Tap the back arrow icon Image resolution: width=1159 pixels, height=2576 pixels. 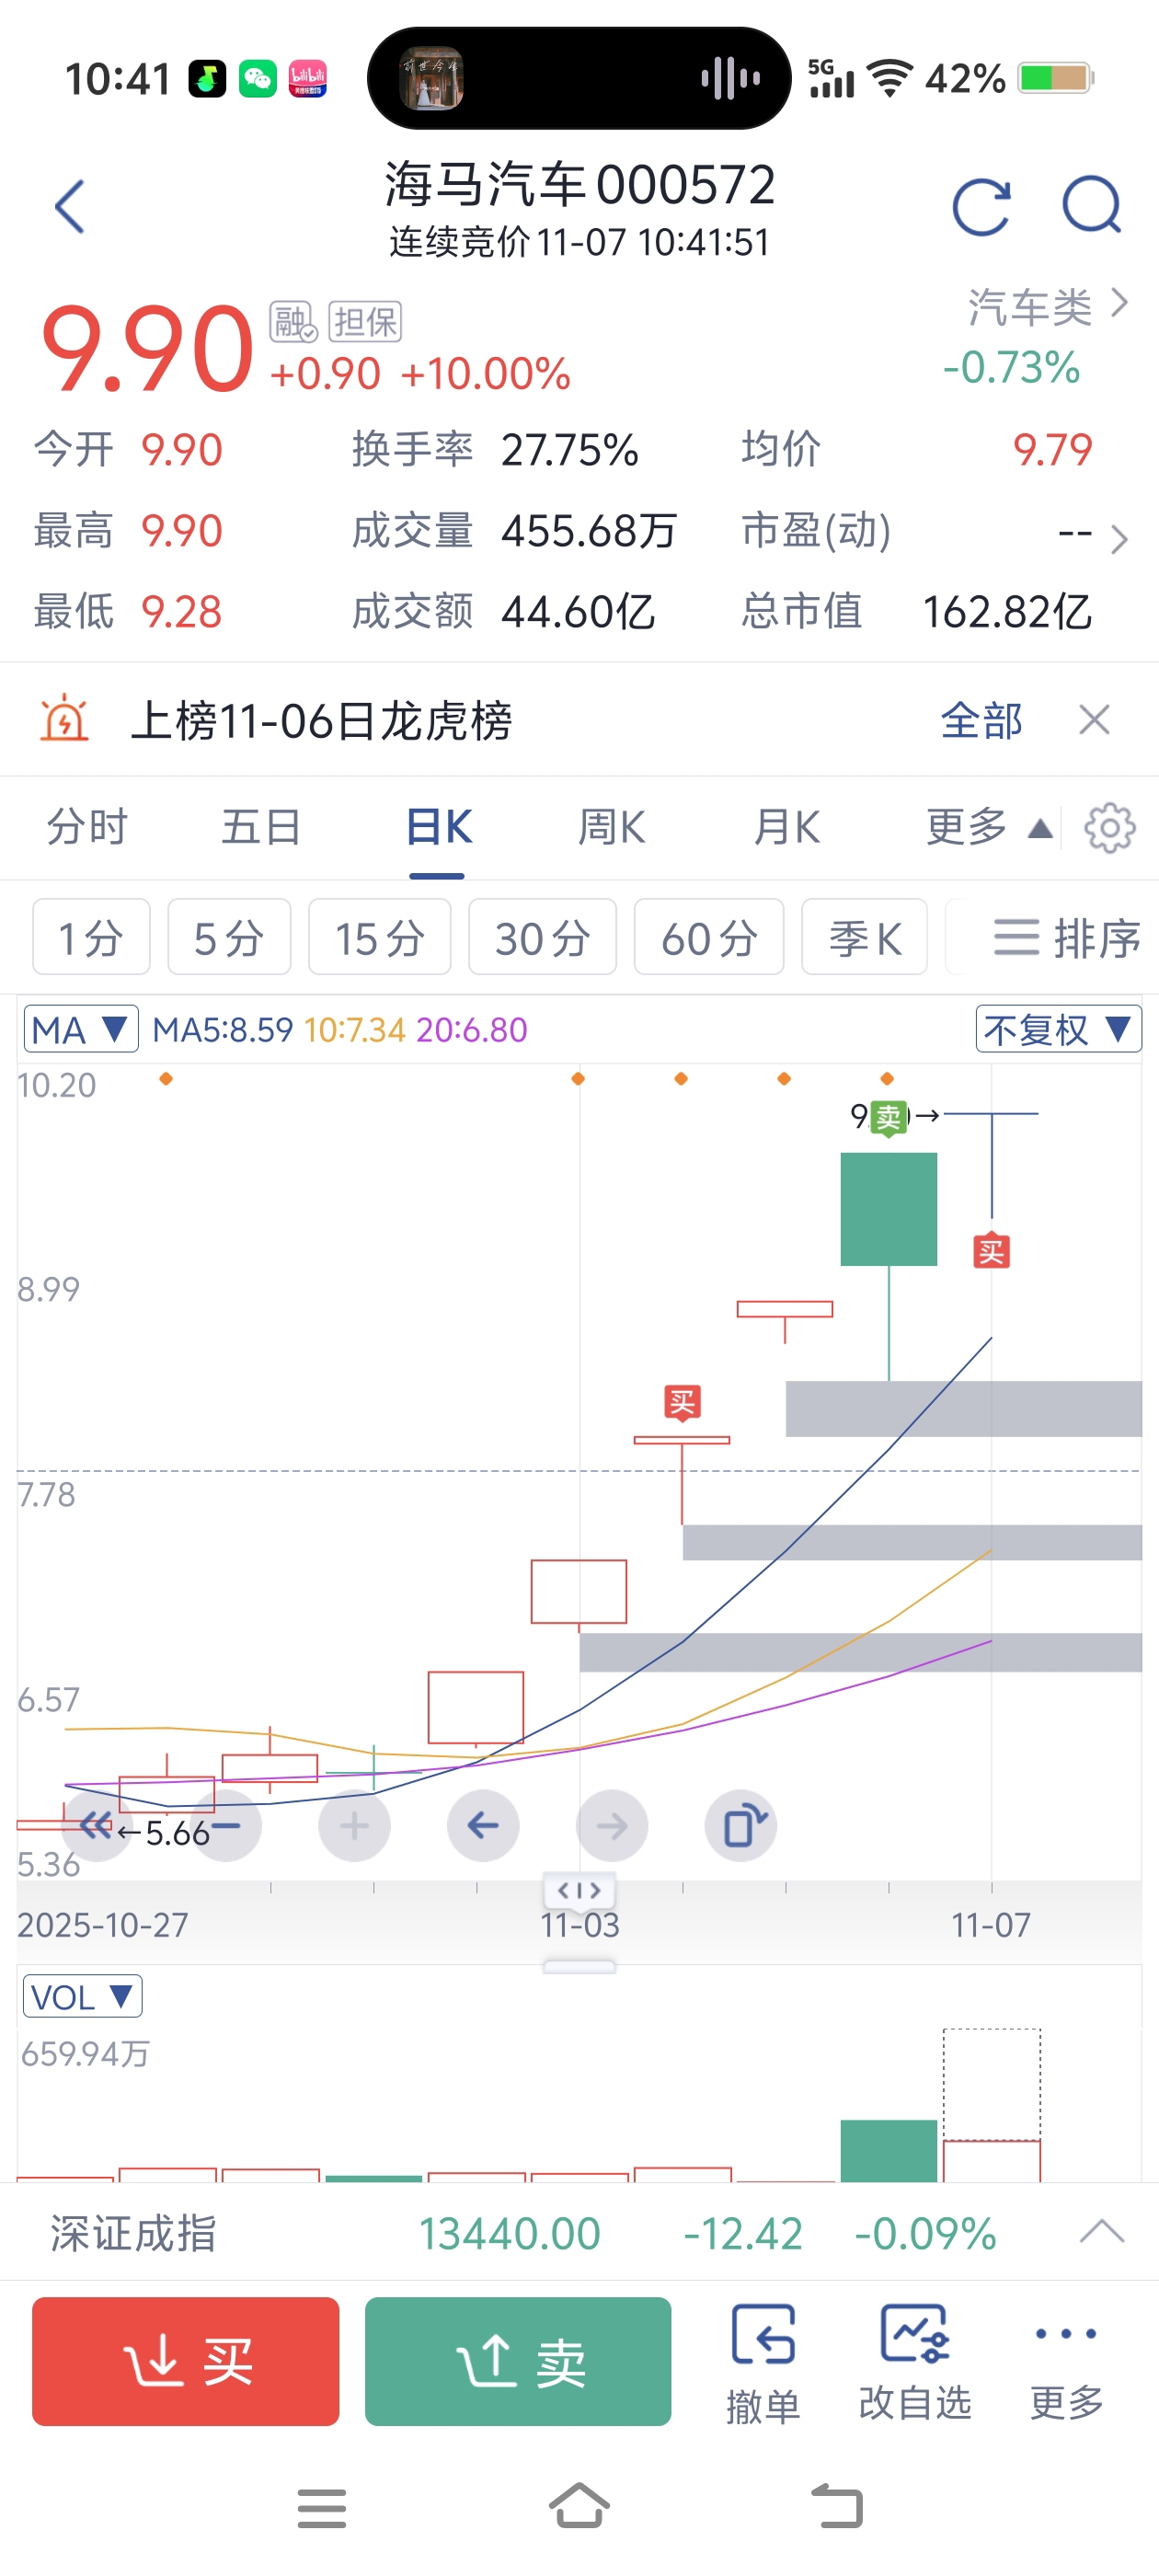tap(70, 207)
